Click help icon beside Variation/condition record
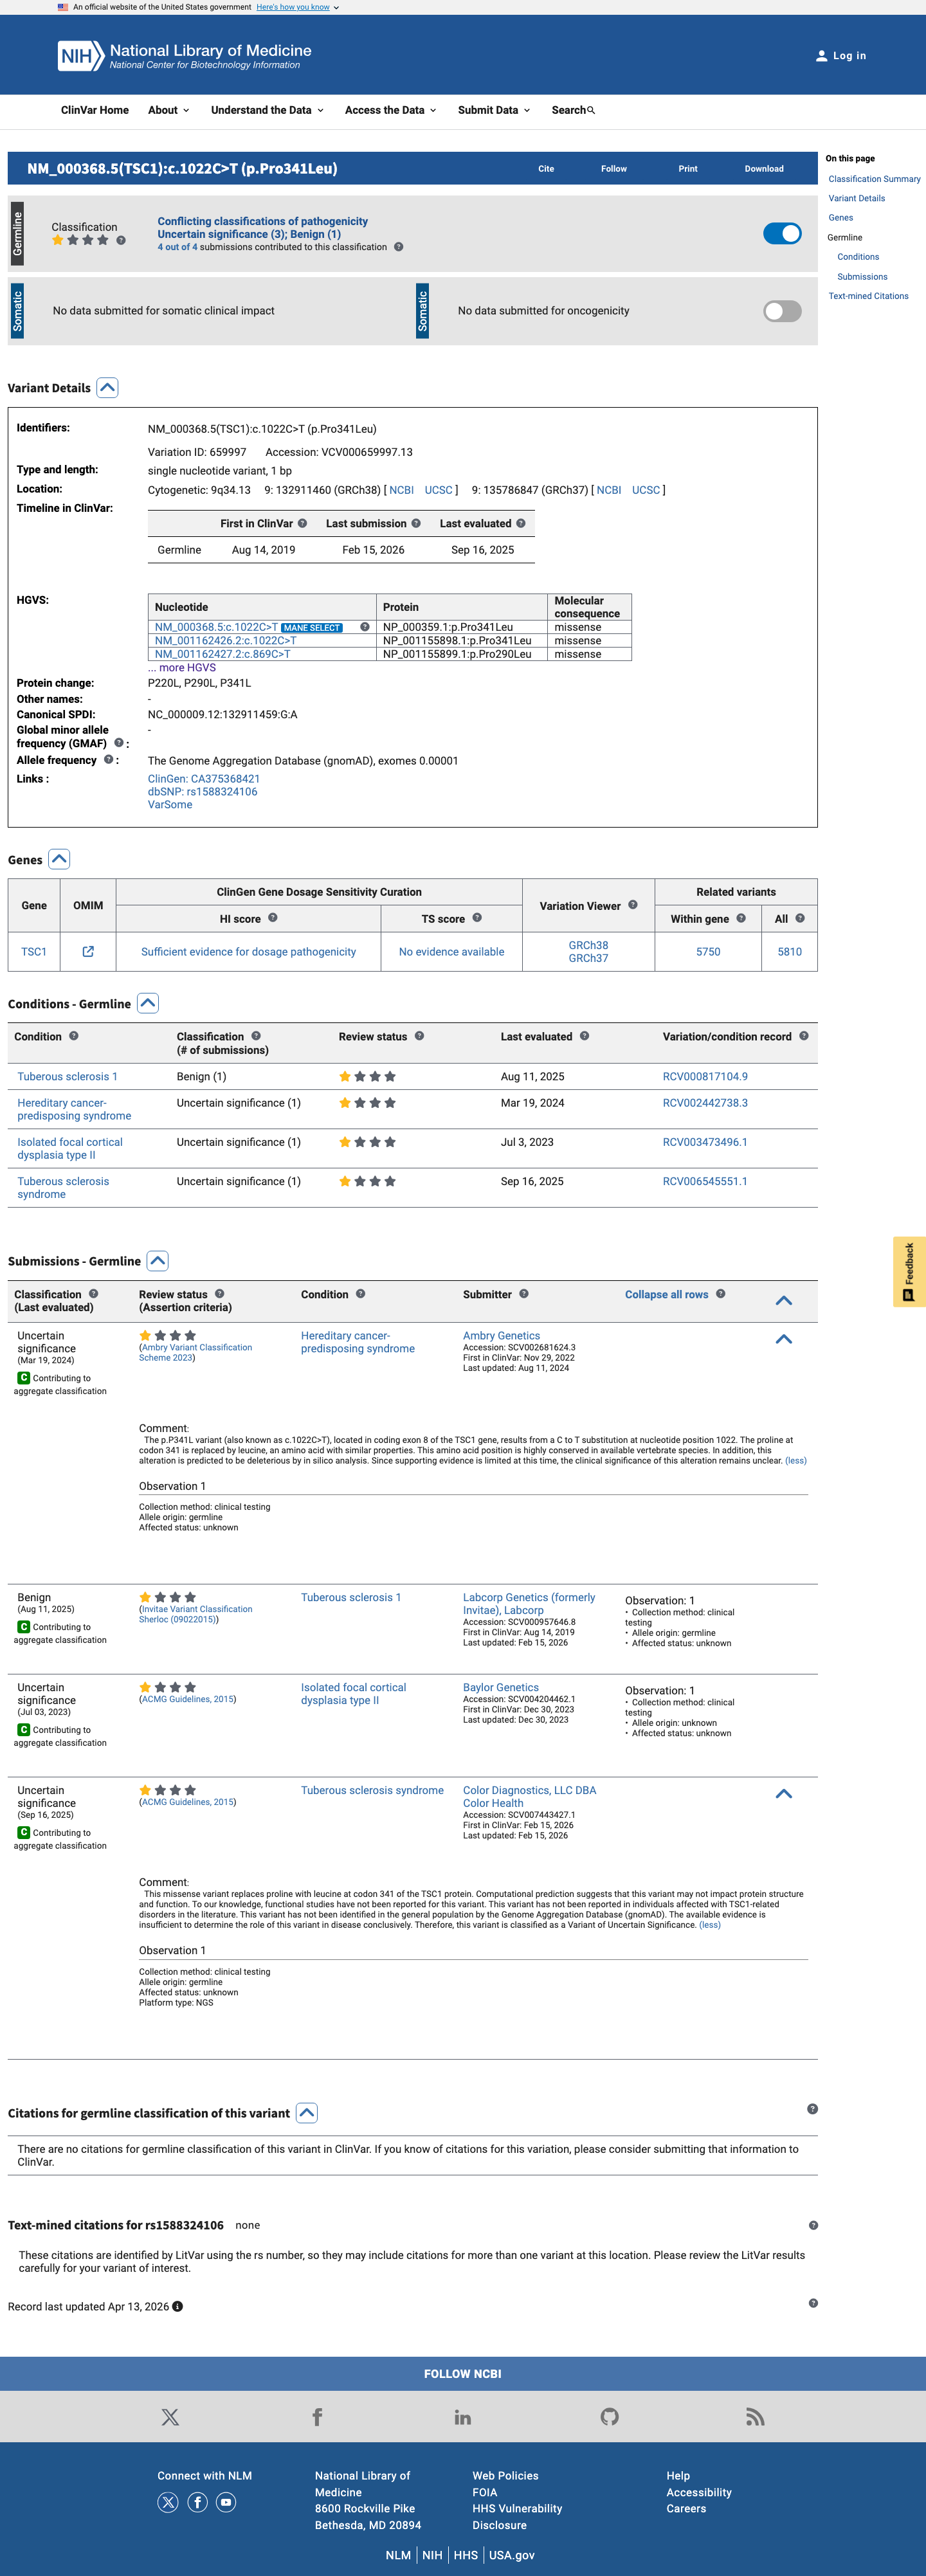 804,1036
